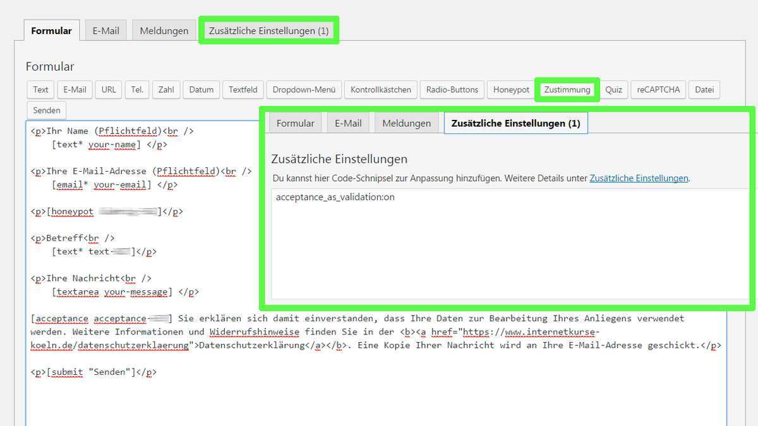Insert a Quiz tag
The width and height of the screenshot is (758, 426).
point(613,90)
